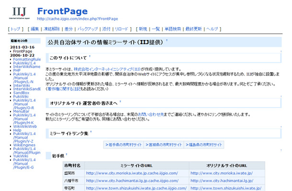Screen dimensions: 292x191
Task: Click the 2011-03-16 date in sidebar
Action: 22,47
